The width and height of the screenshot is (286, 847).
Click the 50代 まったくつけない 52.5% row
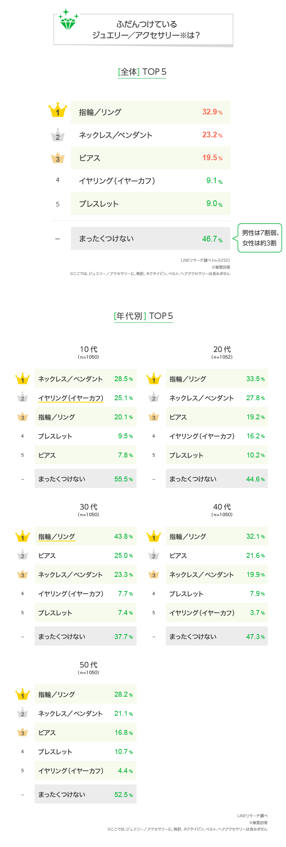(85, 794)
